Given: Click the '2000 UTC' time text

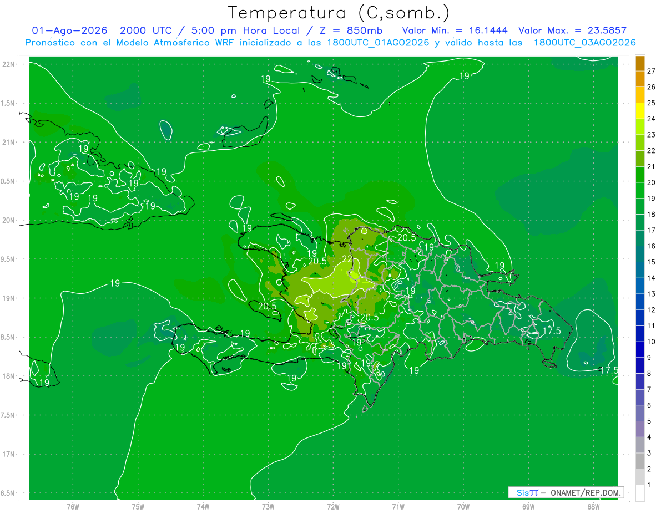Looking at the screenshot, I should 145,30.
